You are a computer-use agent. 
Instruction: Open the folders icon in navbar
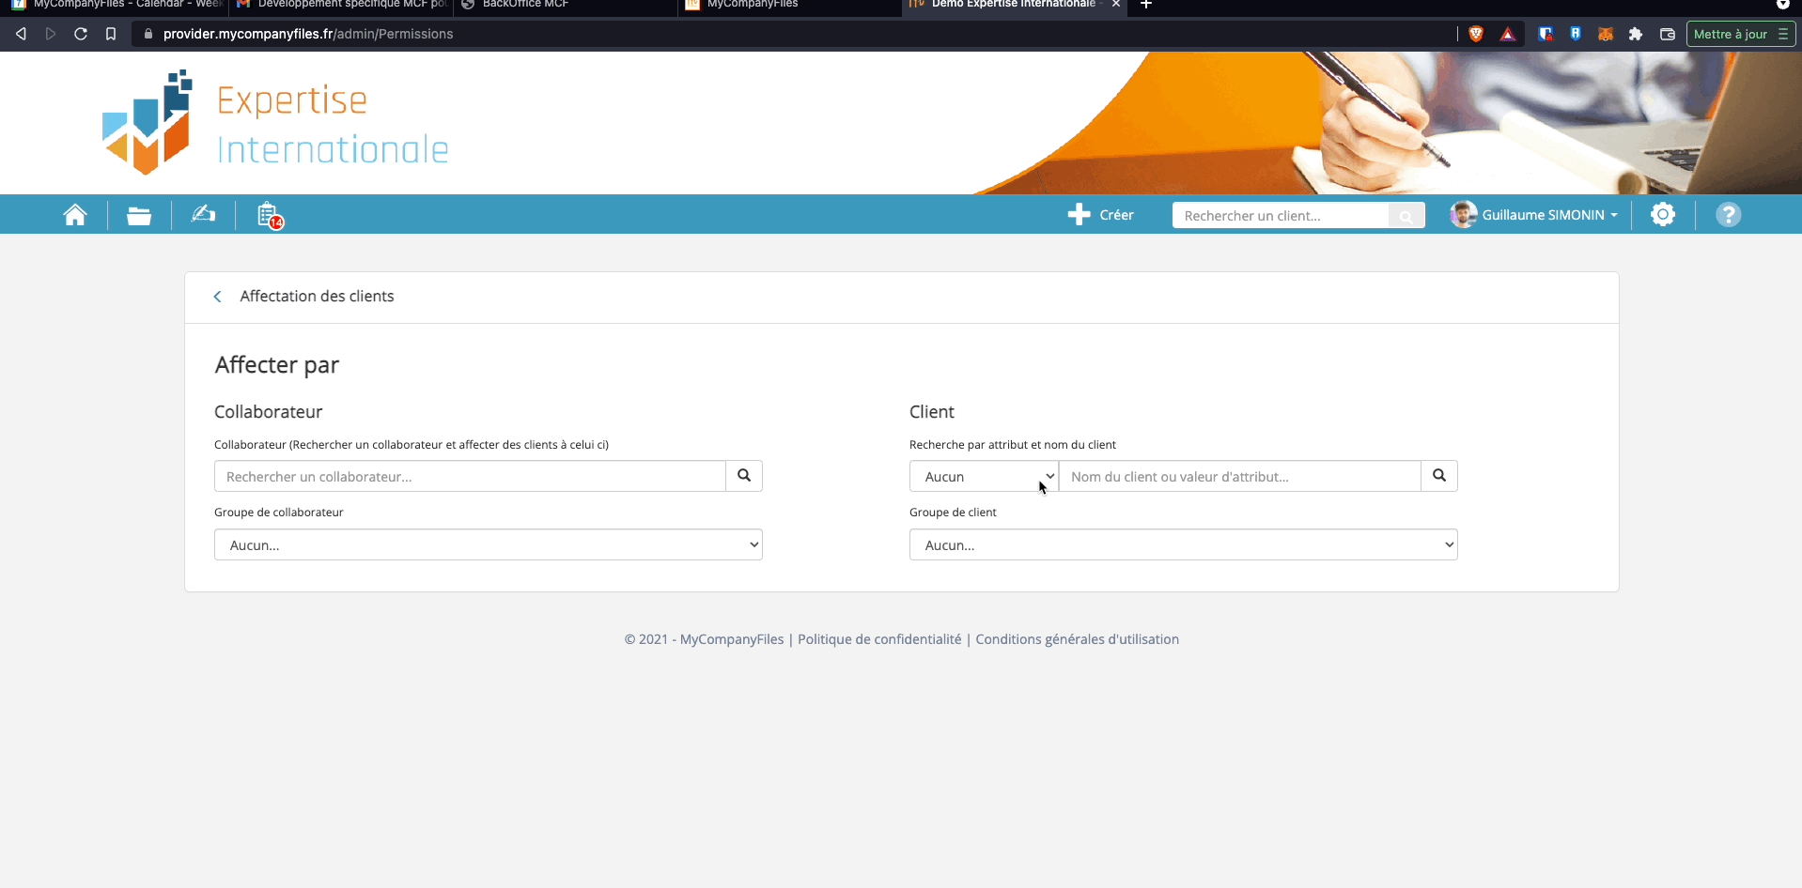[x=139, y=216]
